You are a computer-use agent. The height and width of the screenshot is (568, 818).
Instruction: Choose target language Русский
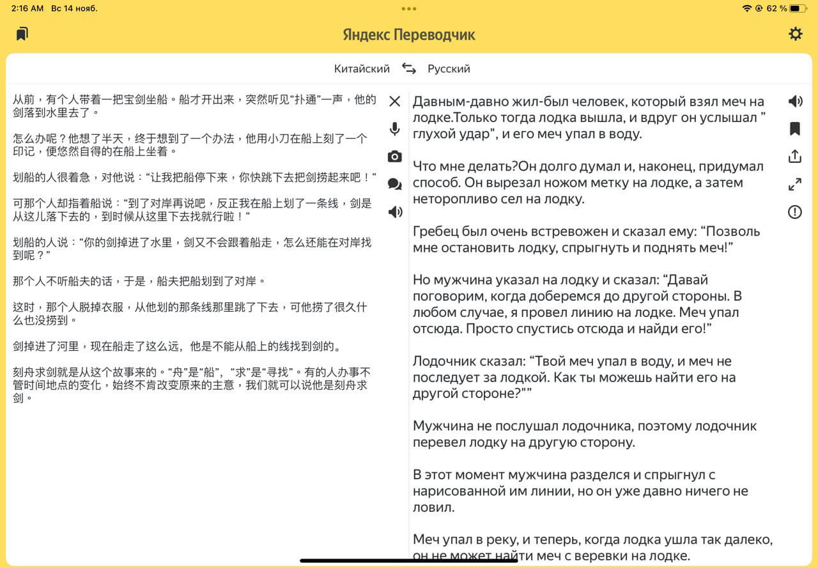point(449,68)
